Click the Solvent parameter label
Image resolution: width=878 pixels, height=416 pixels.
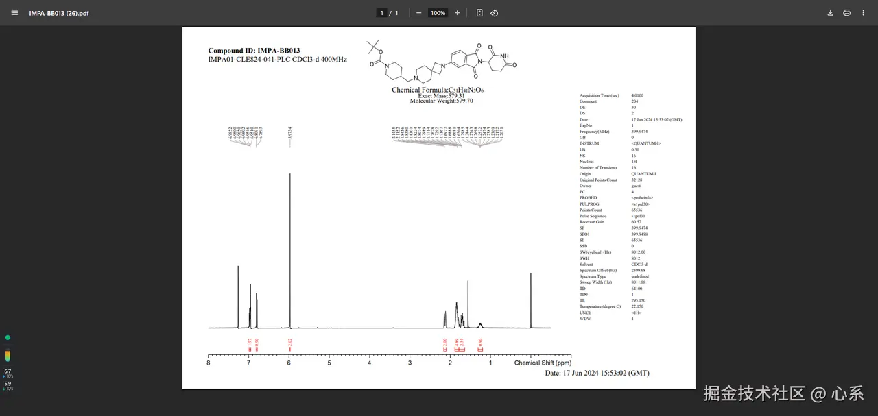coord(586,265)
